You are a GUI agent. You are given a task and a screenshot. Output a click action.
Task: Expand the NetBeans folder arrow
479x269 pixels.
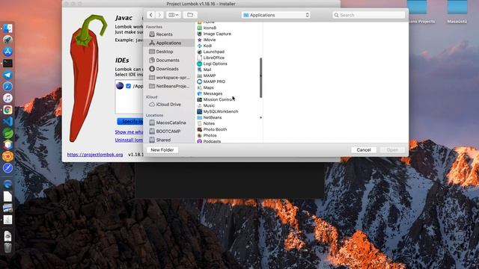tap(260, 117)
